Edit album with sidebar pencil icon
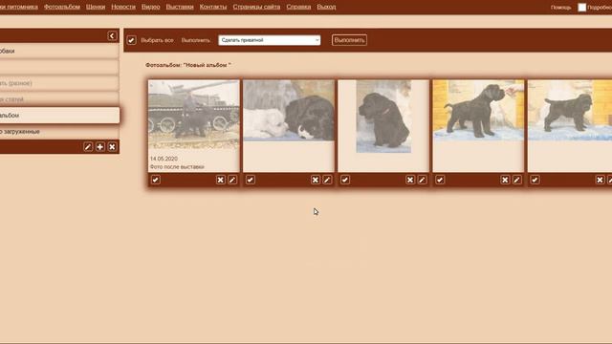This screenshot has height=344, width=612. click(x=88, y=146)
